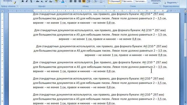The height and width of the screenshot is (105, 187).
Task: Open the Шрифт dialog launcher
Action: [x=66, y=6]
